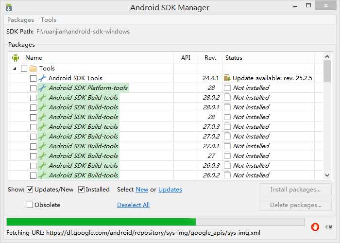
Task: Minimize the Android SDK Manager window
Action: click(x=295, y=6)
